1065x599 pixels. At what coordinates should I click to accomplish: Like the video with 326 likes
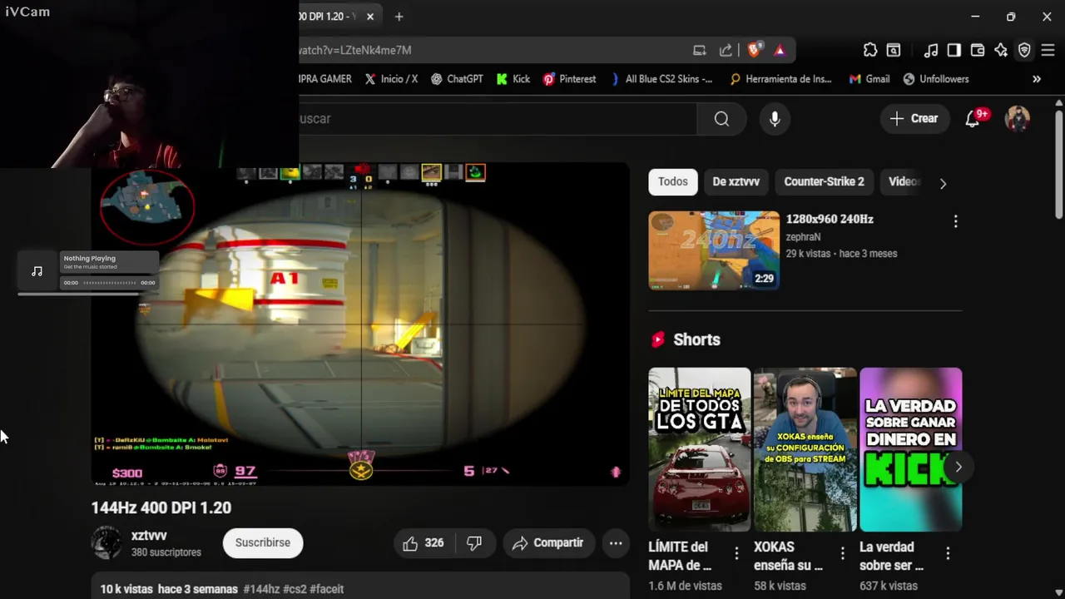tap(423, 542)
